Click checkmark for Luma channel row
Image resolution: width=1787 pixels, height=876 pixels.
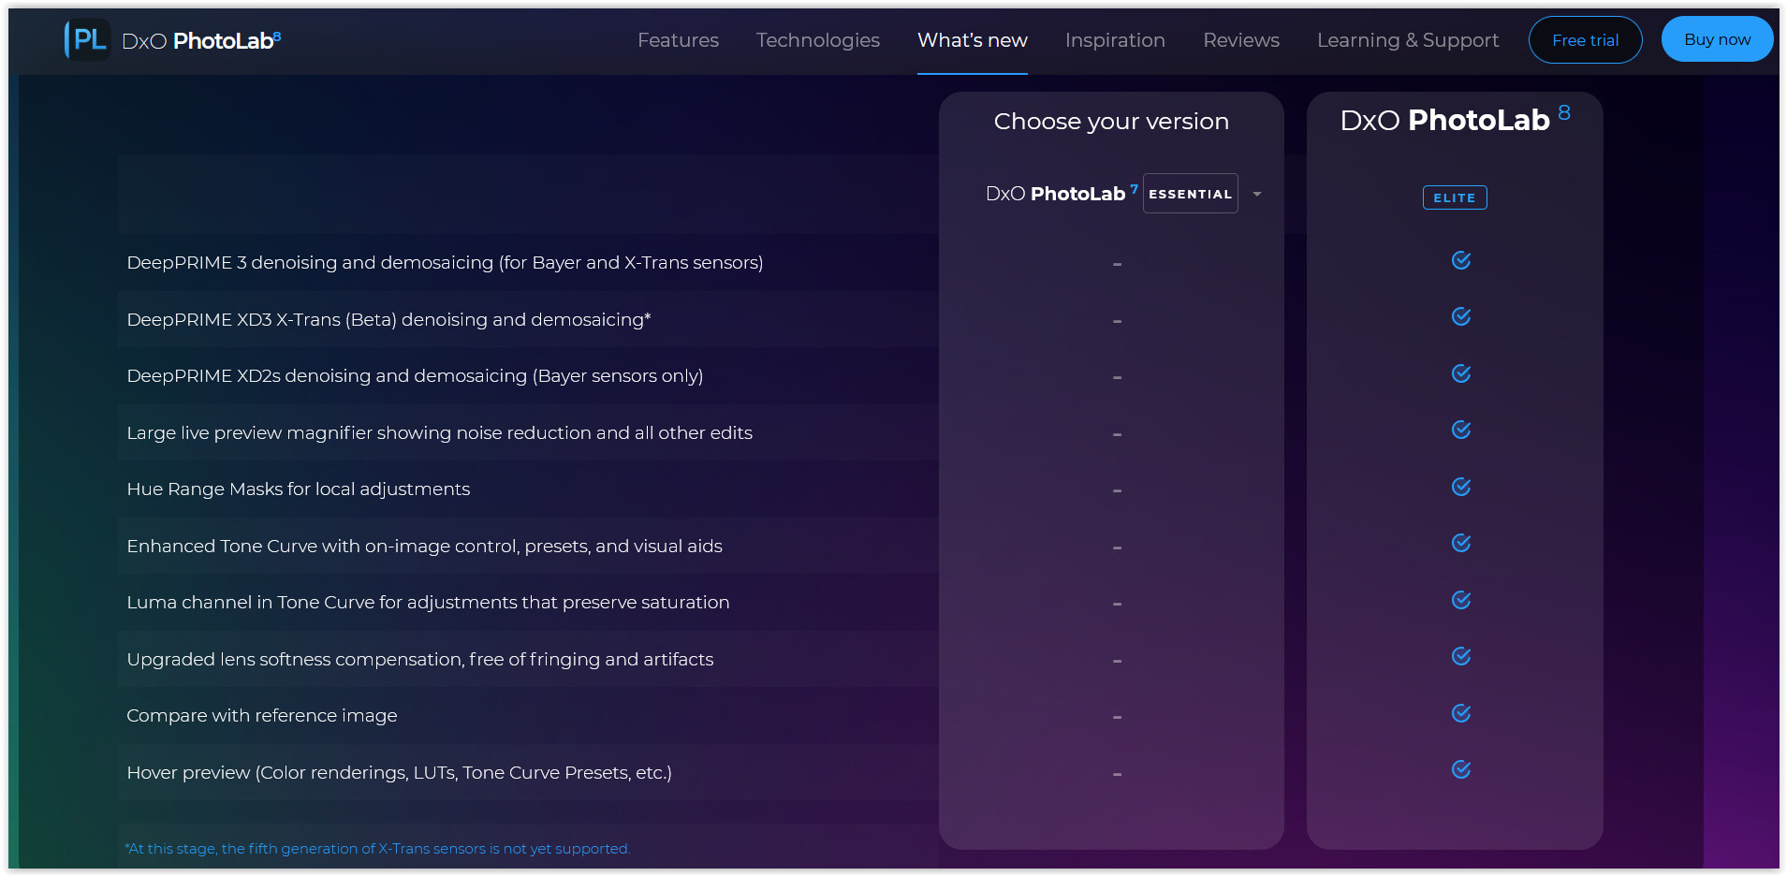tap(1460, 600)
